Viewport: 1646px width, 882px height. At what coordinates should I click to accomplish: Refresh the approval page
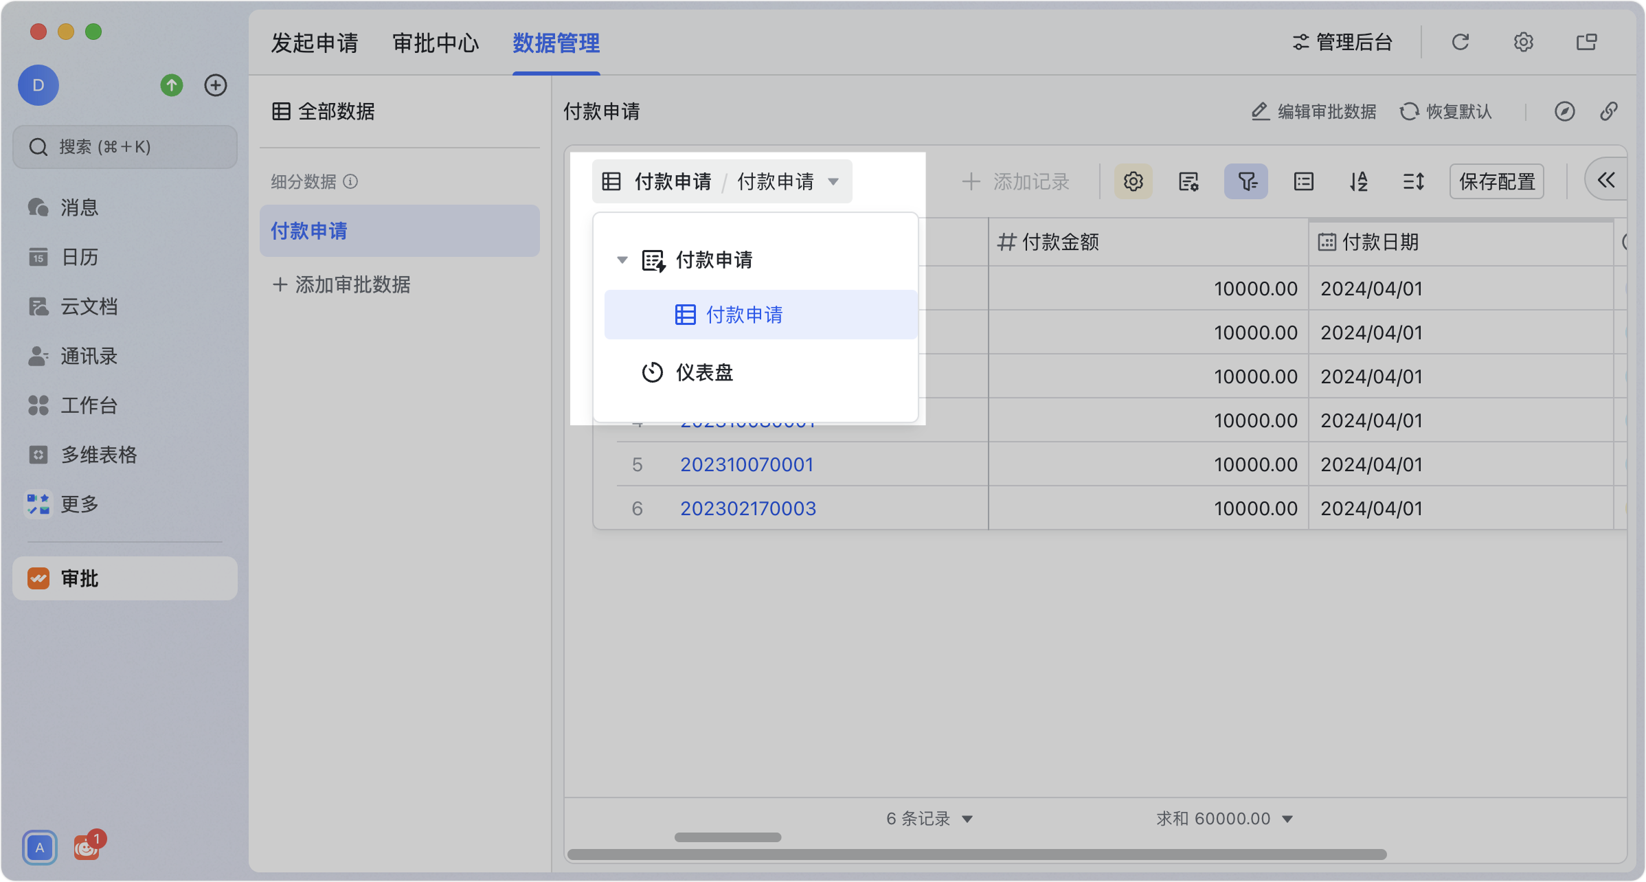pos(1461,43)
